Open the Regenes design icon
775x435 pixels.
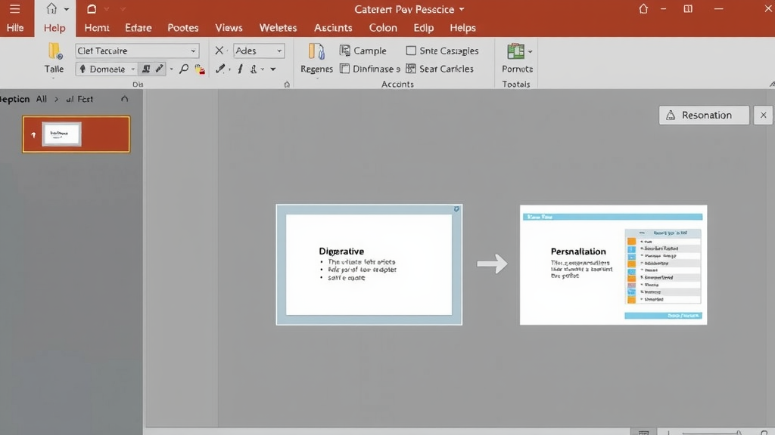point(316,51)
